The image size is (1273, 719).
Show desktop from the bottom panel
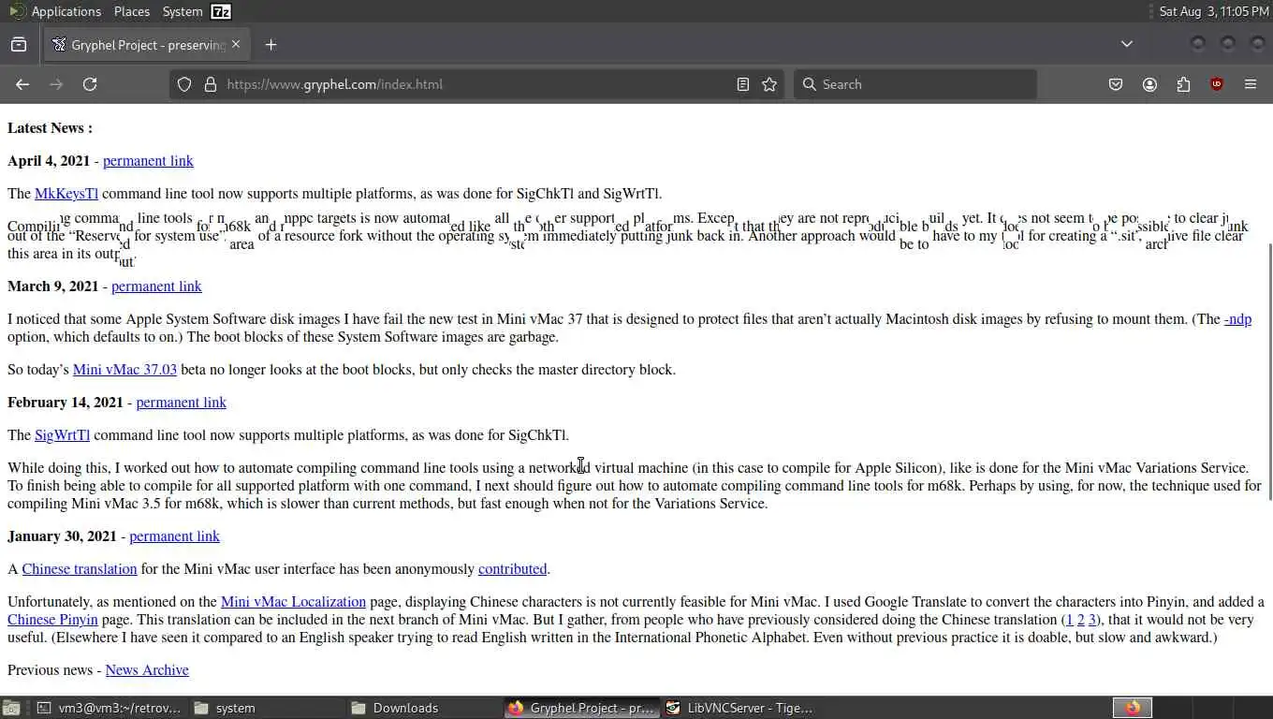pyautogui.click(x=11, y=708)
